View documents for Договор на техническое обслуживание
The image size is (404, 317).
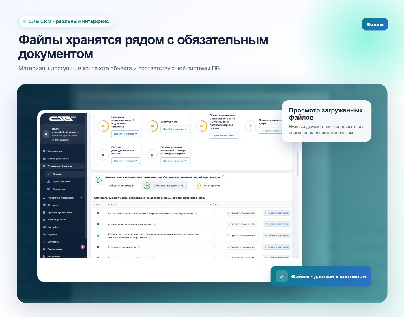pos(241,224)
